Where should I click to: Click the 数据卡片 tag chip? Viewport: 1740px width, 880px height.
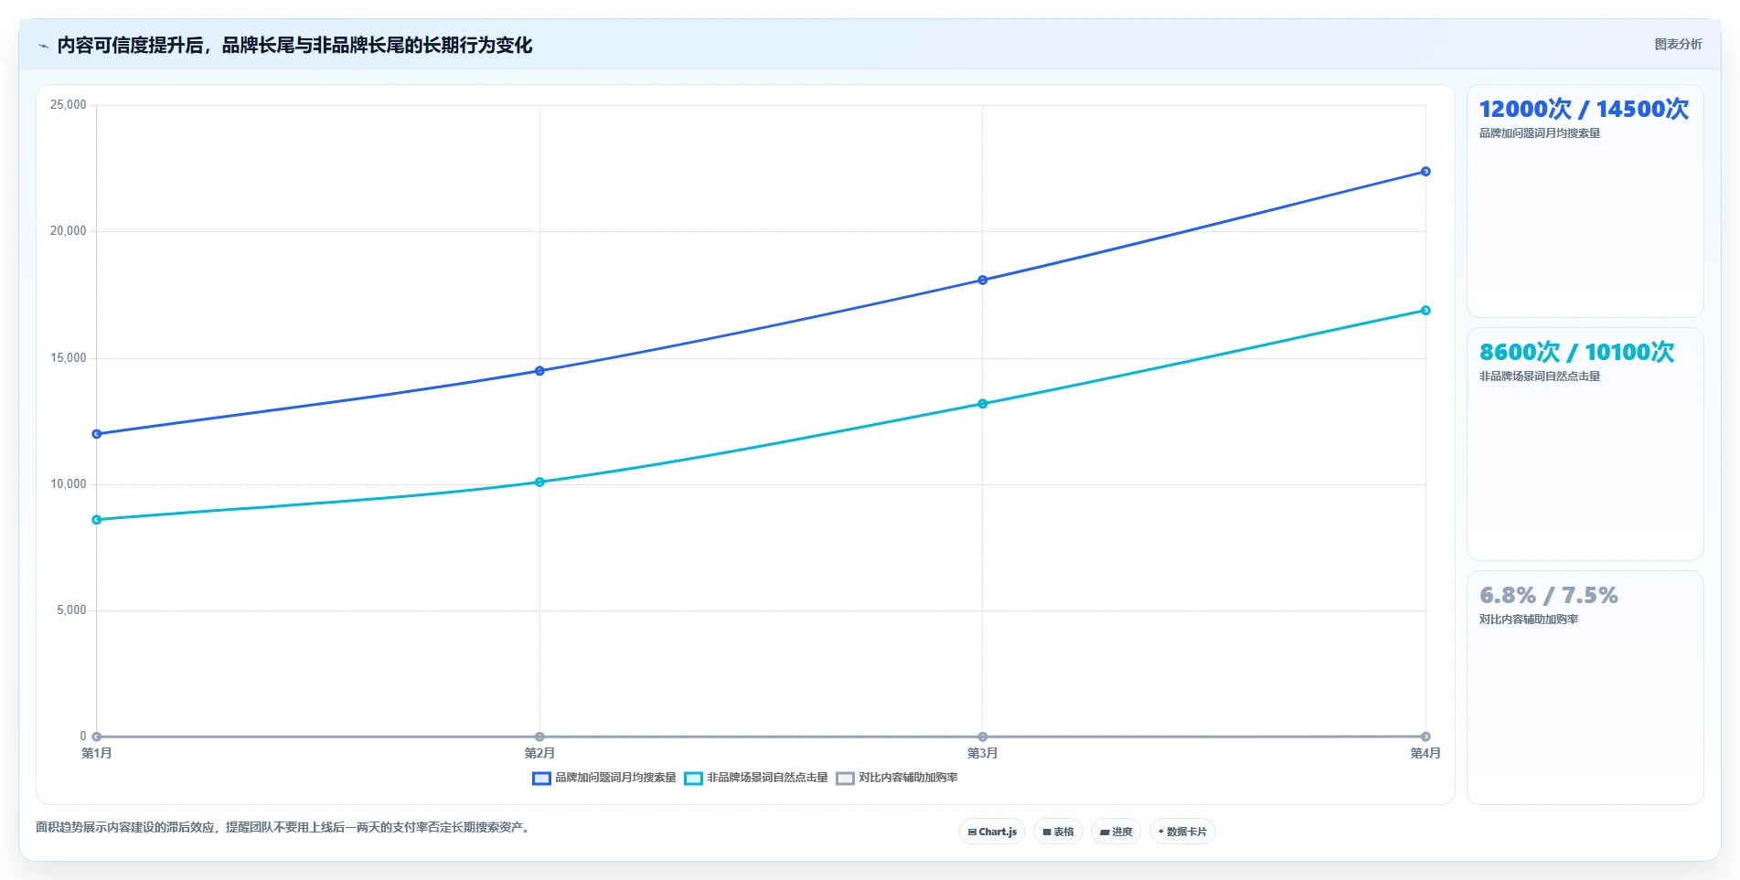click(x=1182, y=832)
